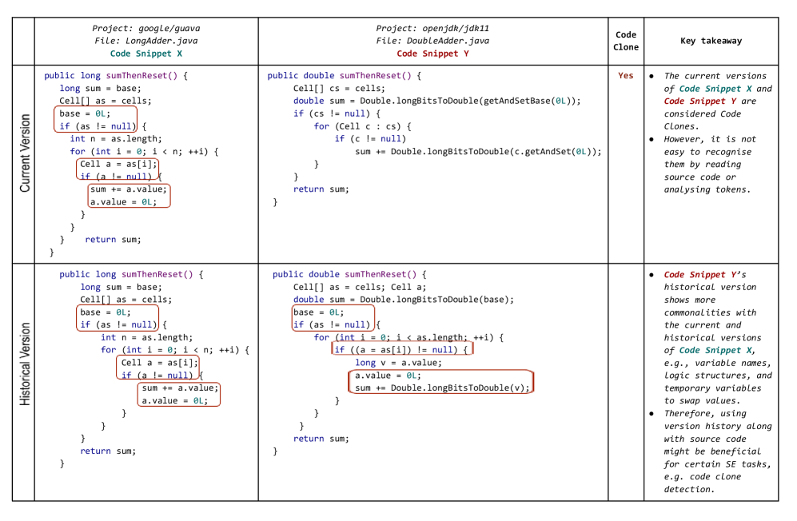Viewport: 797px width, 521px height.
Task: Click the 'Project: openjdk/jdk11' header text
Action: 432,29
